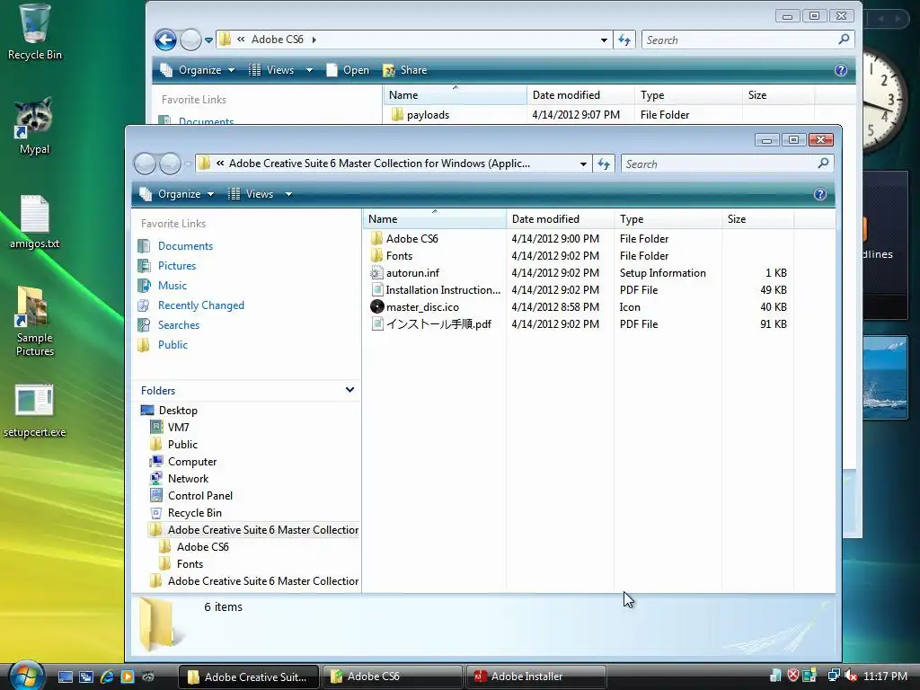
Task: Click Show Desktop quick launch icon
Action: click(65, 677)
